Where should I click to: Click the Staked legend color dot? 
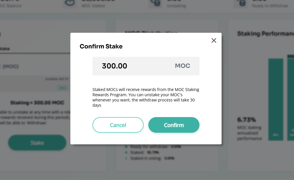pos(126,152)
